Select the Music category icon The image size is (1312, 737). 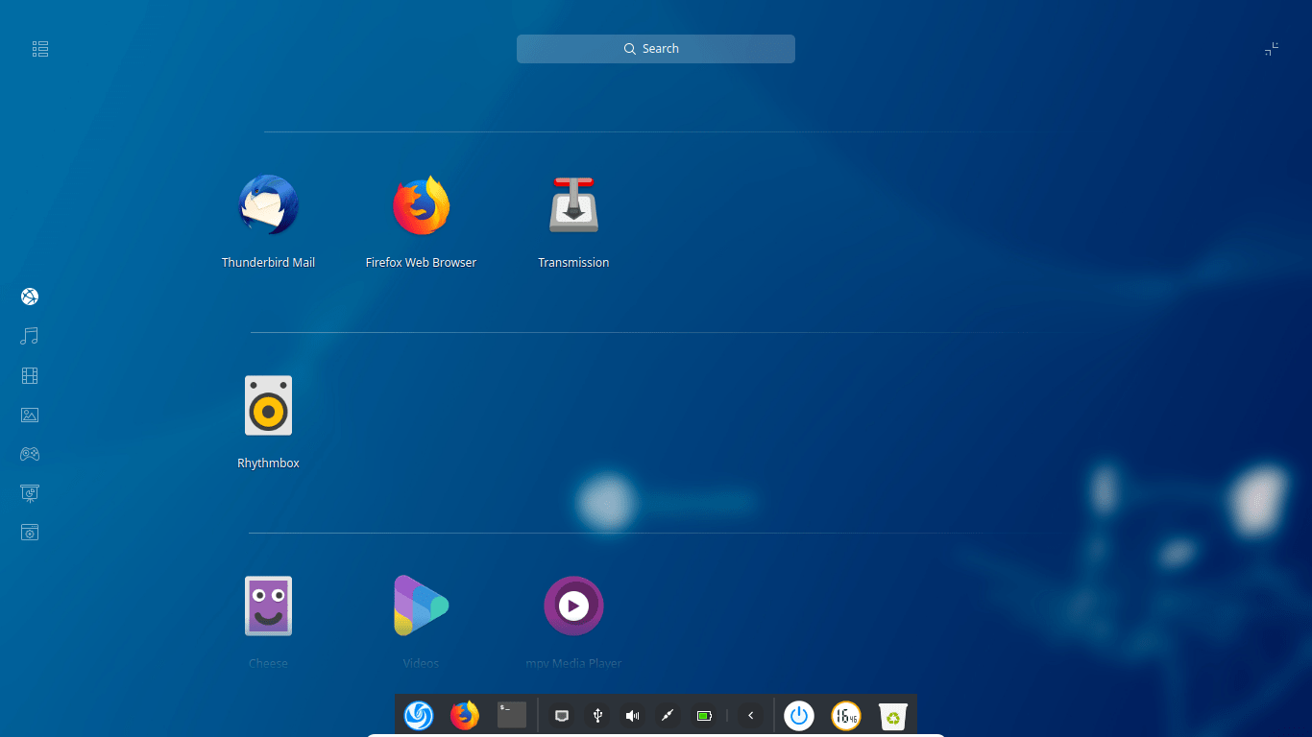(x=29, y=335)
